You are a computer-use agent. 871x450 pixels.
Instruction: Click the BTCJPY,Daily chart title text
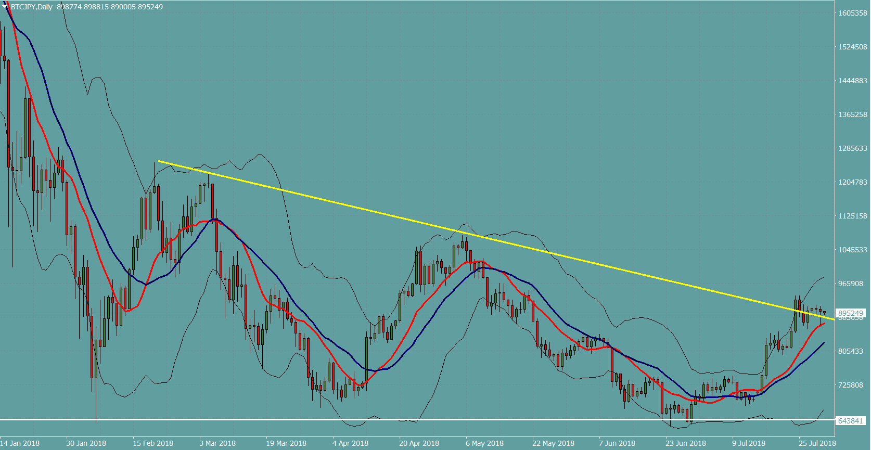click(31, 7)
